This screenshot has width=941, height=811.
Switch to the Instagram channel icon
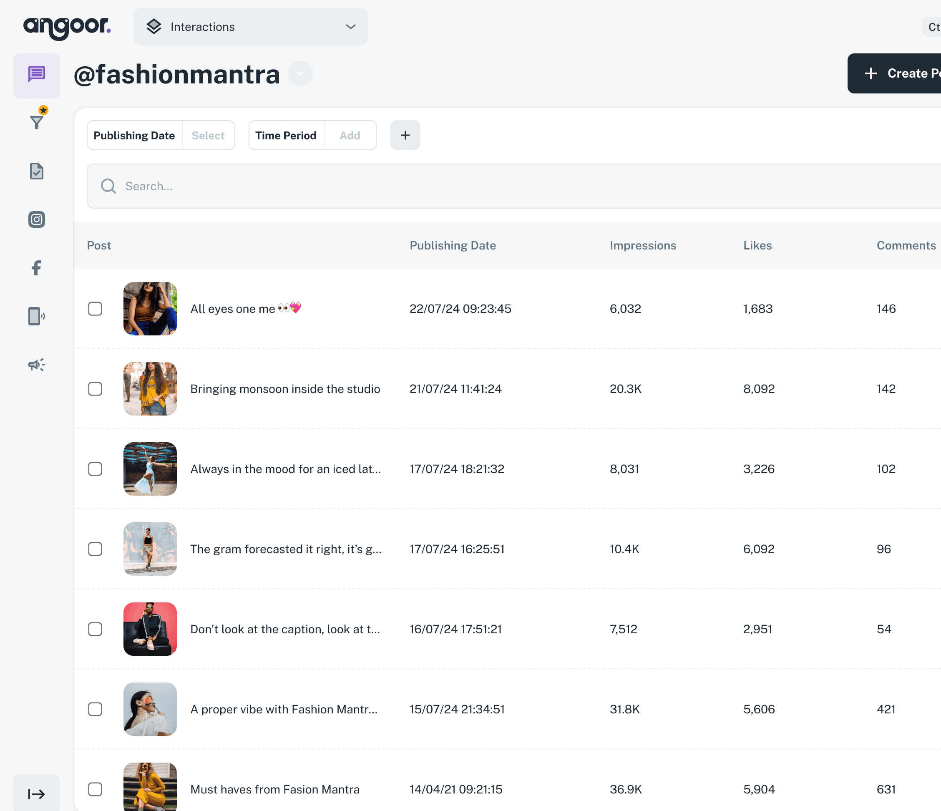[x=36, y=219]
